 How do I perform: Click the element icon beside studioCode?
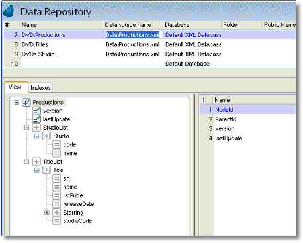click(x=57, y=221)
